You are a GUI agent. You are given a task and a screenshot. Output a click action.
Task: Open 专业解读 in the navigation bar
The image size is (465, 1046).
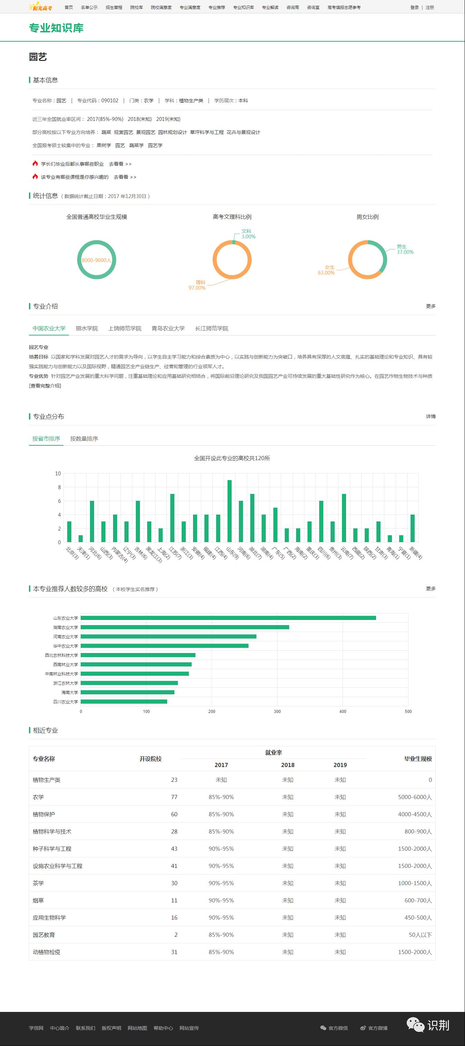click(x=270, y=7)
